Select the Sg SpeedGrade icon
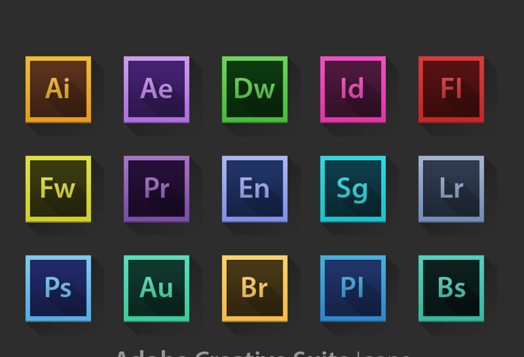The image size is (524, 357). coord(353,189)
